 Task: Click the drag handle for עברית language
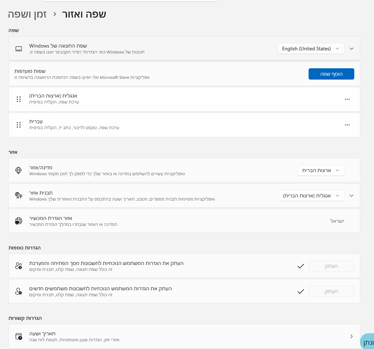(19, 125)
